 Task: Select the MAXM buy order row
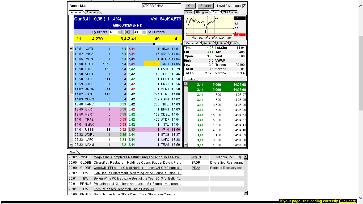[100, 145]
